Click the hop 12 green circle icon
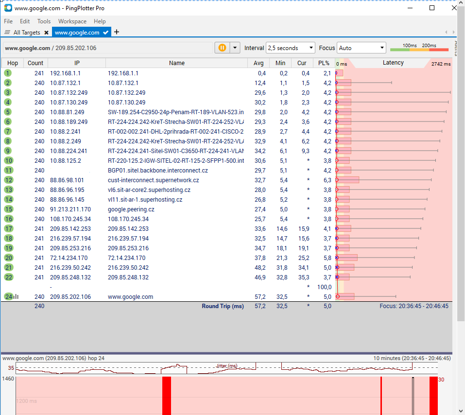Screen dimensions: 465x415 point(8,180)
